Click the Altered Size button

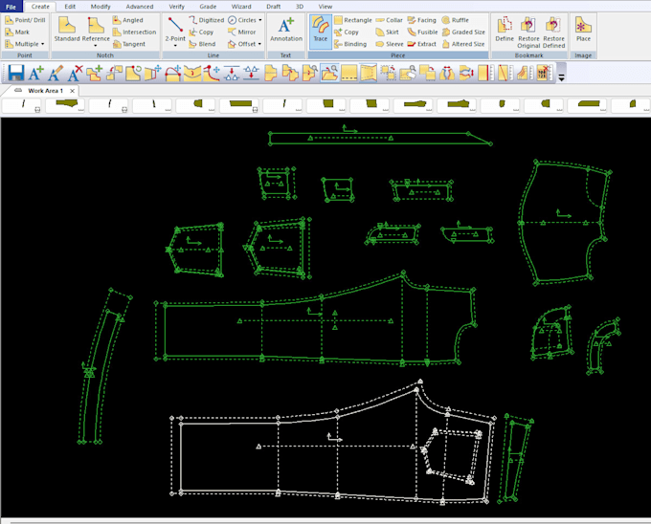tap(463, 44)
